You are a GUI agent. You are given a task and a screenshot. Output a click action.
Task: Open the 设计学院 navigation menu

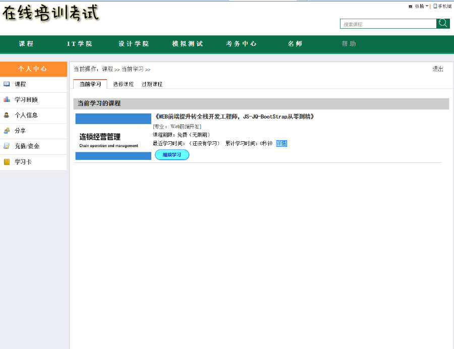point(134,44)
